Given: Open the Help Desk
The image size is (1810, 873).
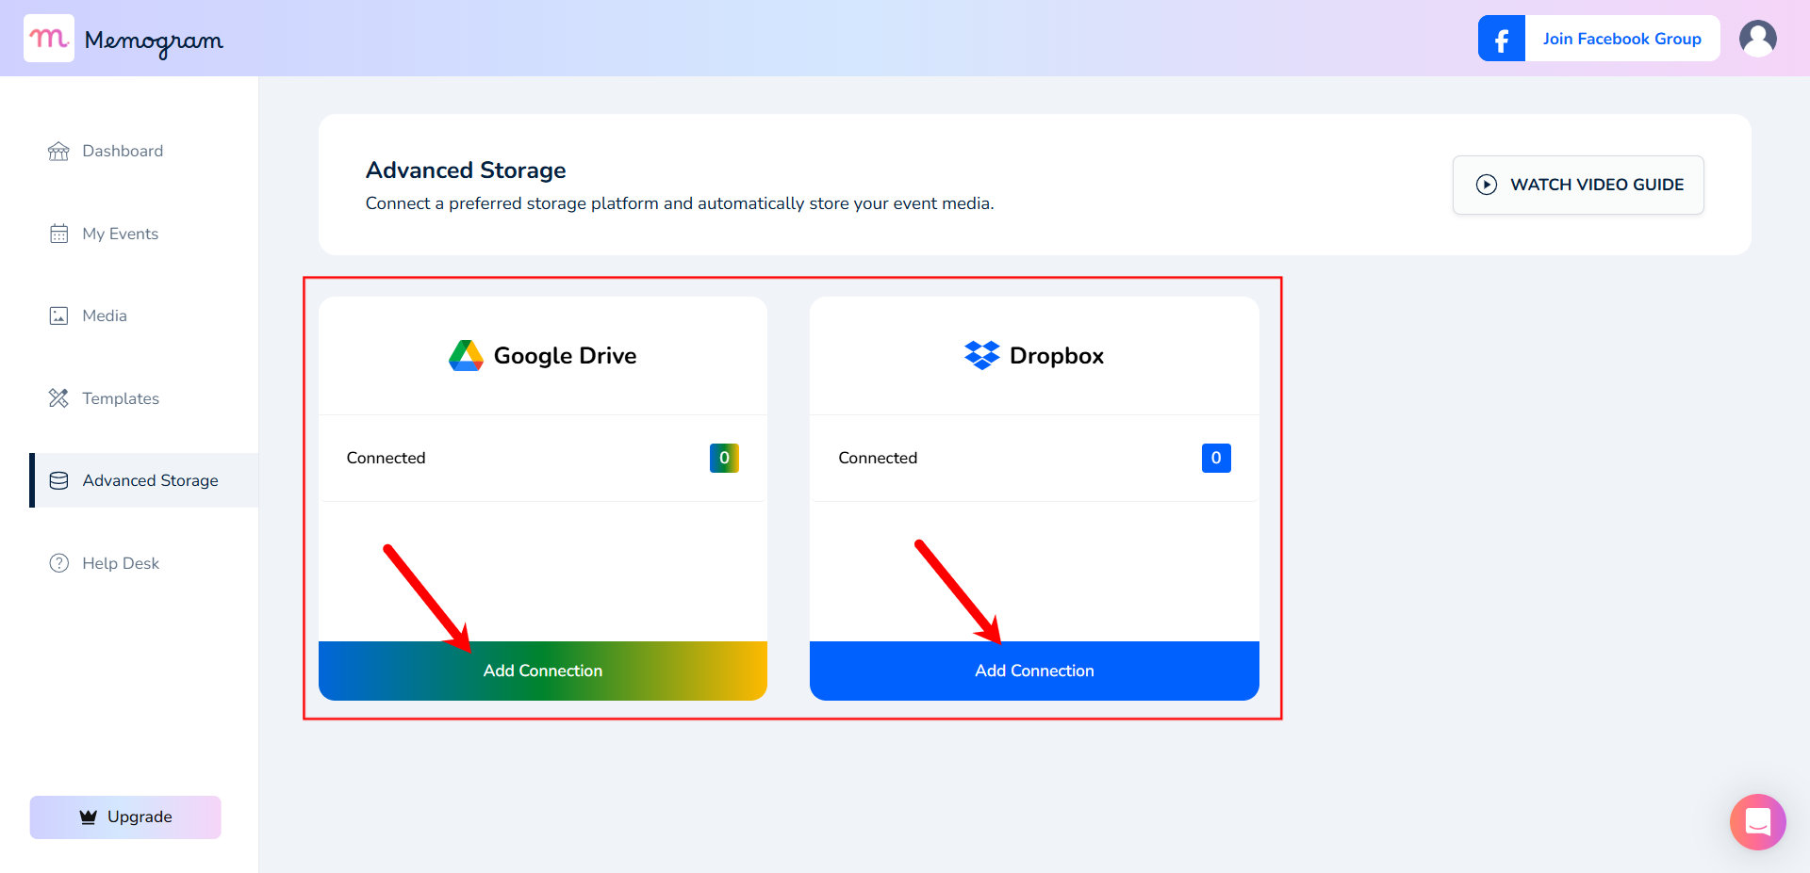Looking at the screenshot, I should click(121, 563).
